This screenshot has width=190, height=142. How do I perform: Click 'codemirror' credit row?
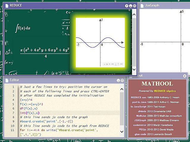coord(153,125)
